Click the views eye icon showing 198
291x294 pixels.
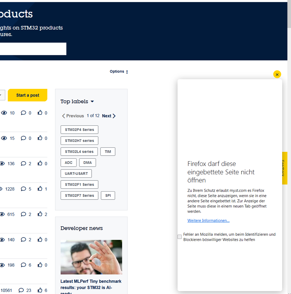point(2,265)
